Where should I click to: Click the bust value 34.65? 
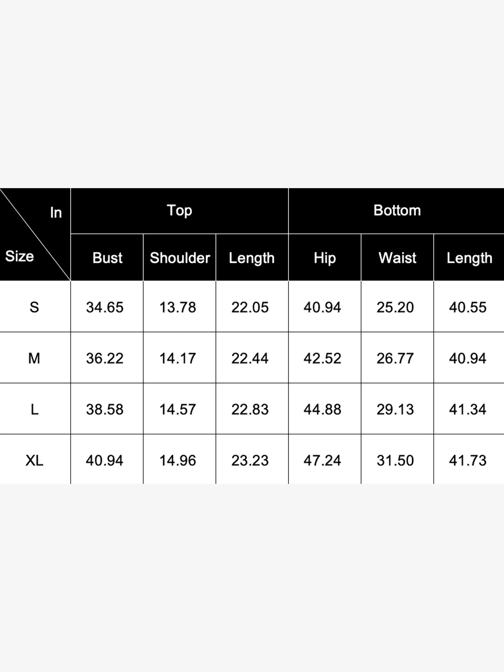pyautogui.click(x=105, y=307)
